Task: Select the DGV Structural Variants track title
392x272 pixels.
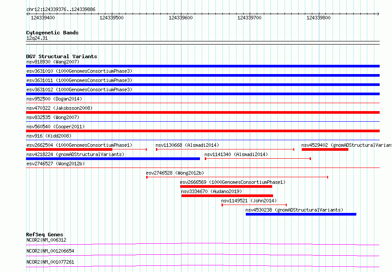Action: coord(62,56)
